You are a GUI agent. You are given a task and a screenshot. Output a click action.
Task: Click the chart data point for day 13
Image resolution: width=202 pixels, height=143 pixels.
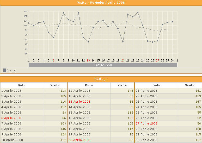coord(88,42)
